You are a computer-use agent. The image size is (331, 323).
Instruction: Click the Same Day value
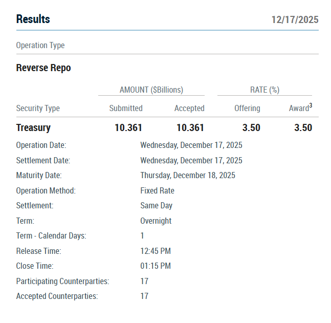click(157, 206)
